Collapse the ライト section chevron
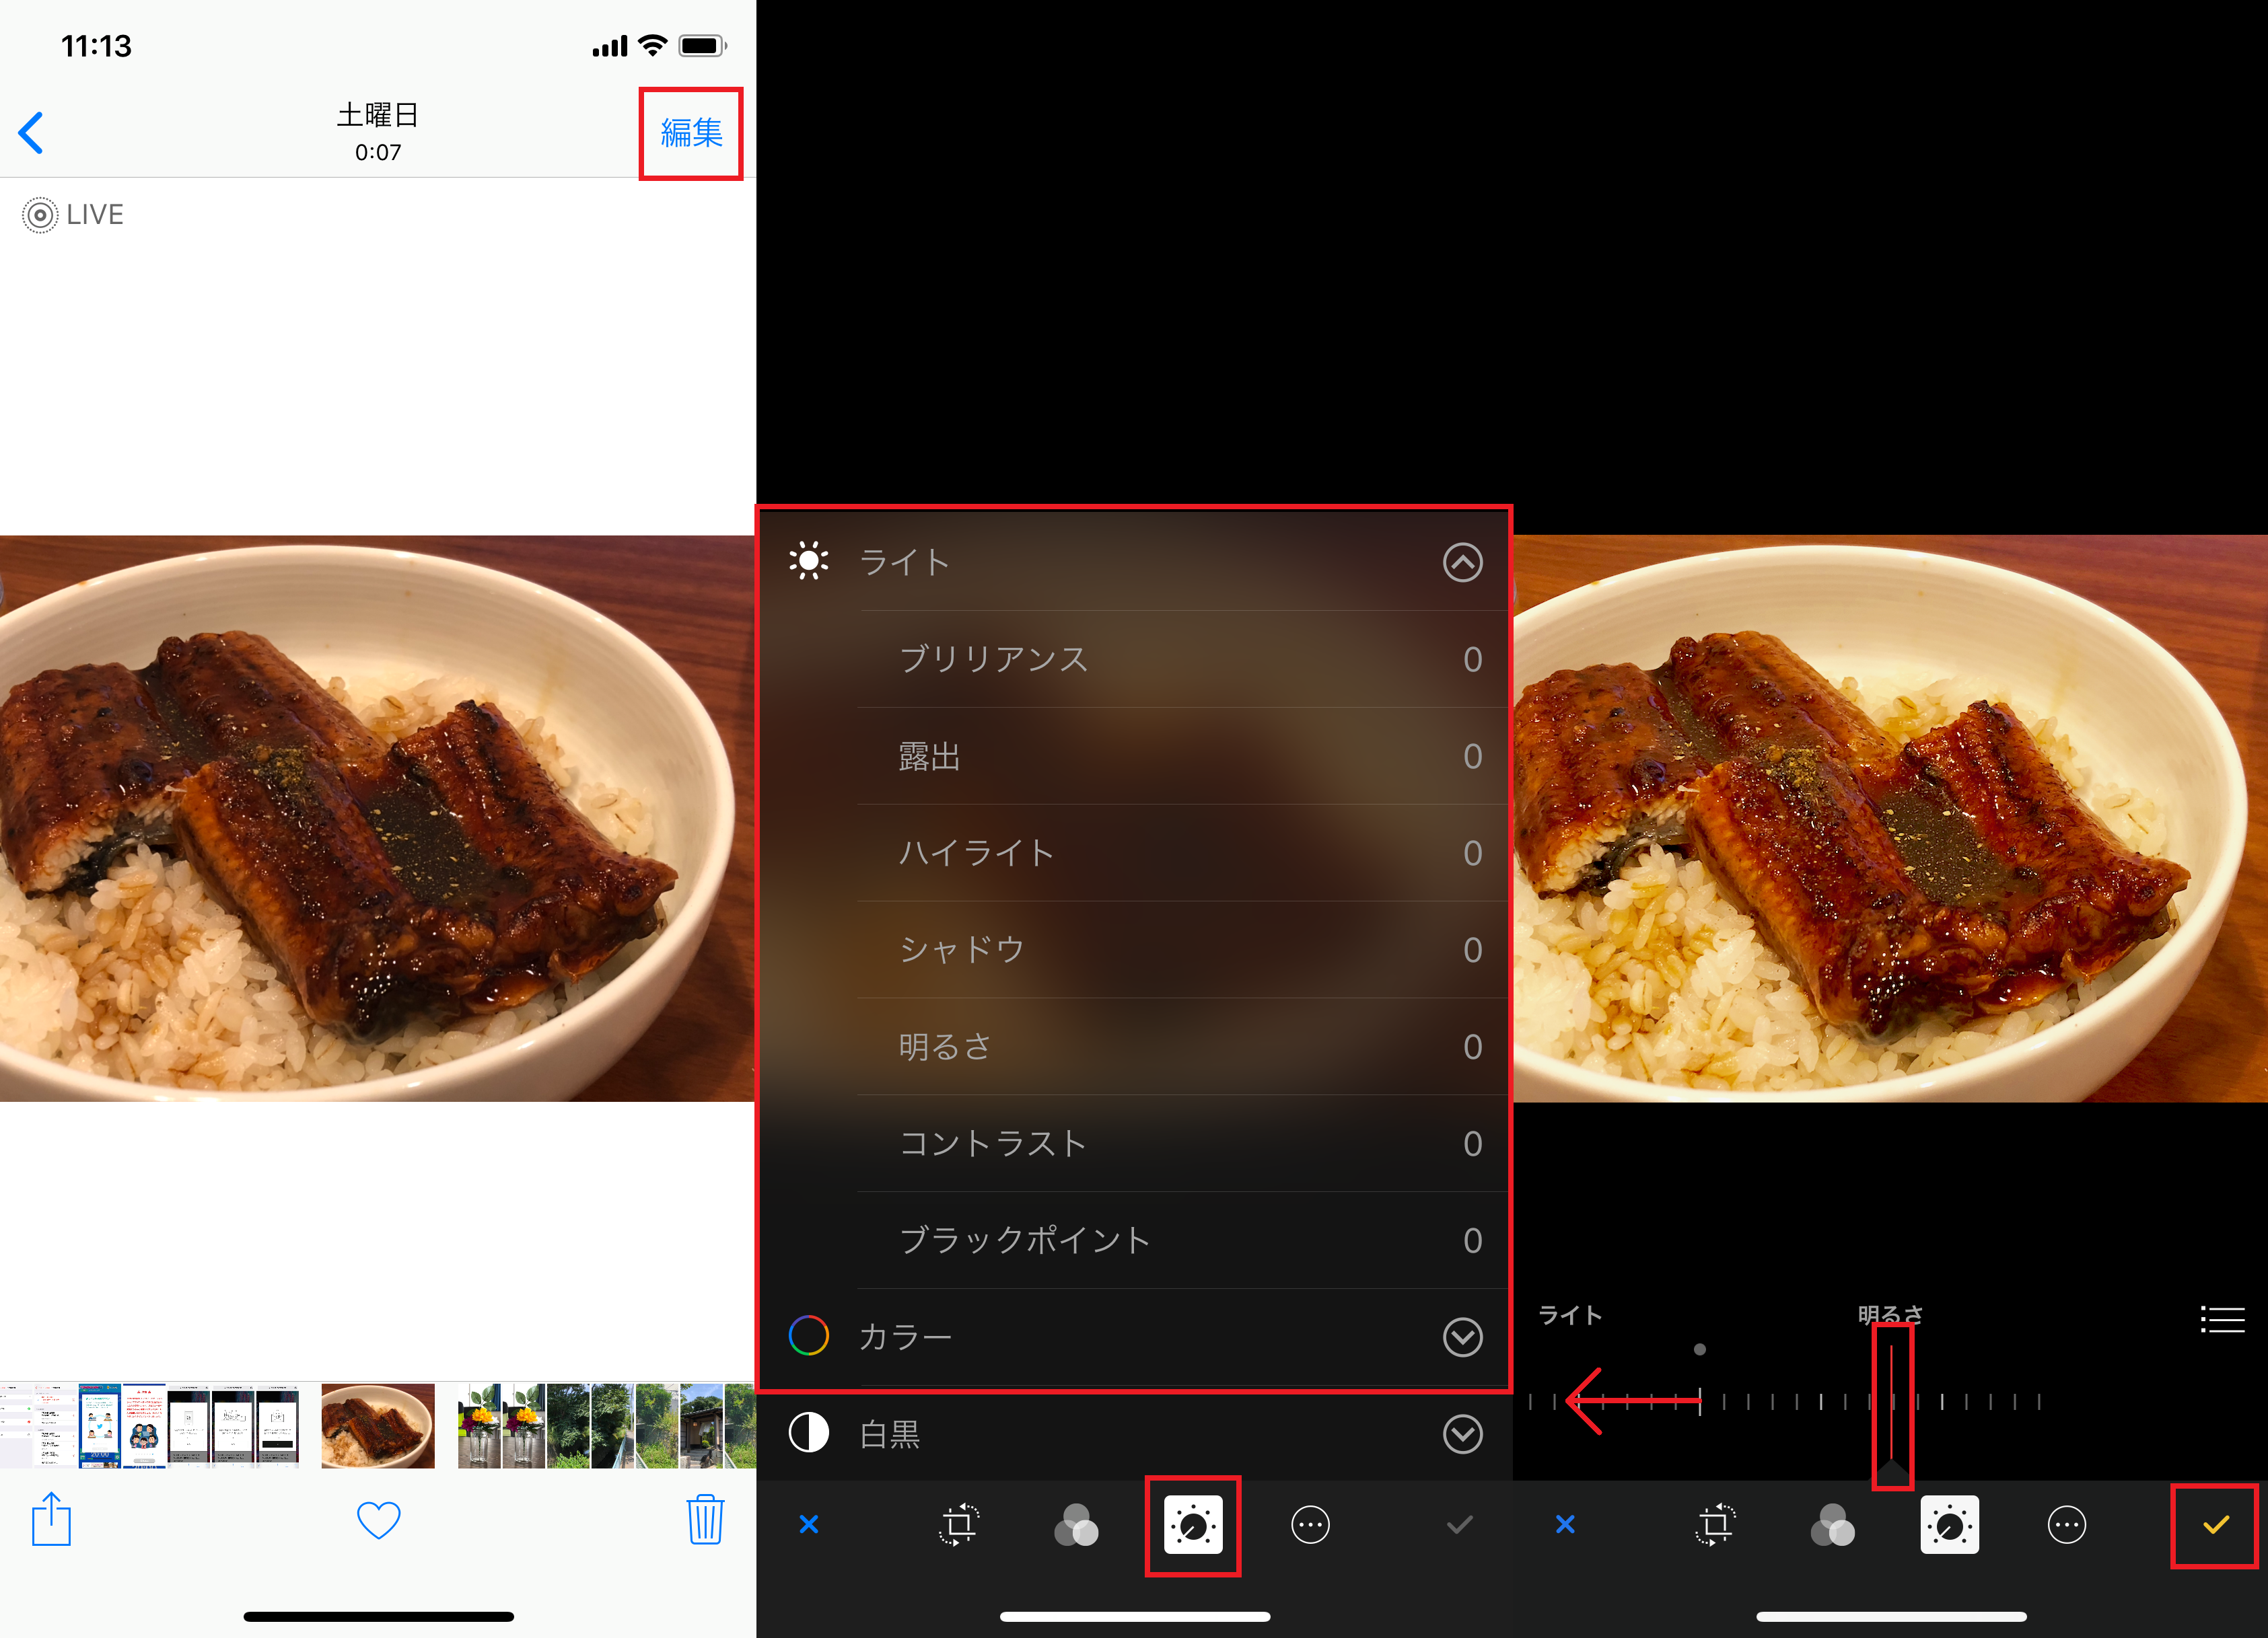 coord(1462,562)
